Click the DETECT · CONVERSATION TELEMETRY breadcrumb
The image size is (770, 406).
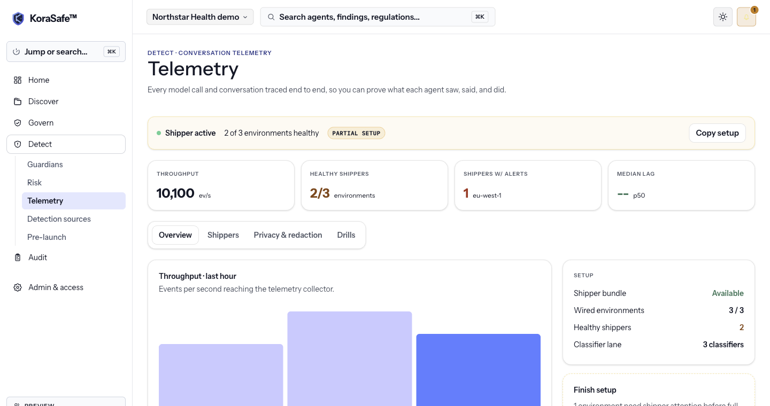(210, 53)
